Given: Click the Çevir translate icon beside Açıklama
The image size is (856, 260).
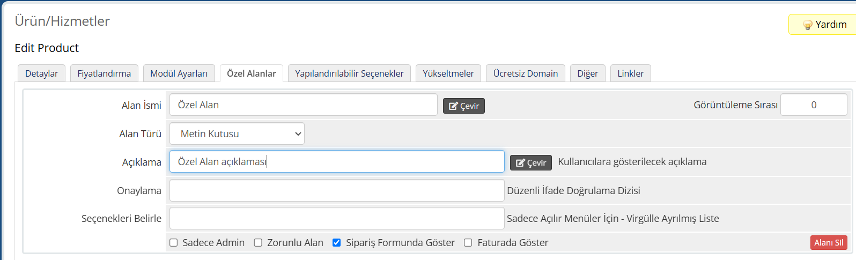Looking at the screenshot, I should coord(520,163).
